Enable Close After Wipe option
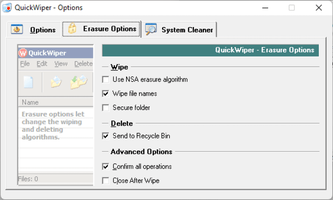Image resolution: width=333 pixels, height=200 pixels. [106, 180]
